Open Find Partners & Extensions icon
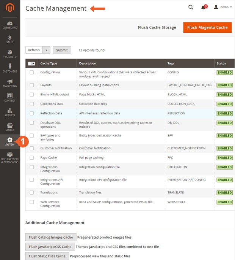The height and width of the screenshot is (260, 235). (x=10, y=157)
